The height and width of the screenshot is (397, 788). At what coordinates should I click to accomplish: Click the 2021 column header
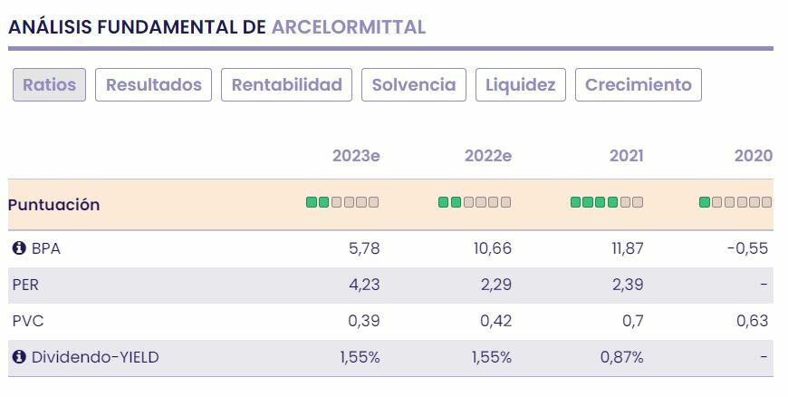[626, 156]
